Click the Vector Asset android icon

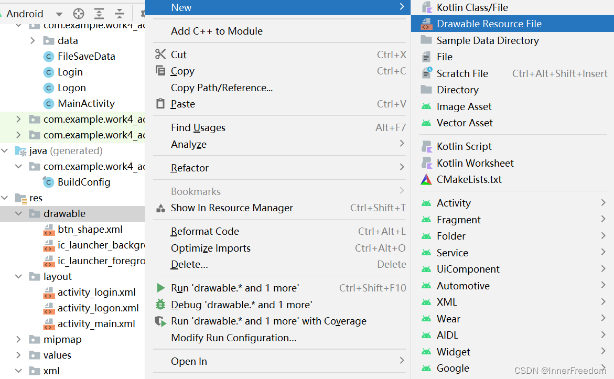tap(426, 123)
